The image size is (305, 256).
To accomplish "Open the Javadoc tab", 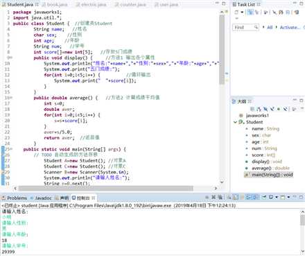I will 41,198.
